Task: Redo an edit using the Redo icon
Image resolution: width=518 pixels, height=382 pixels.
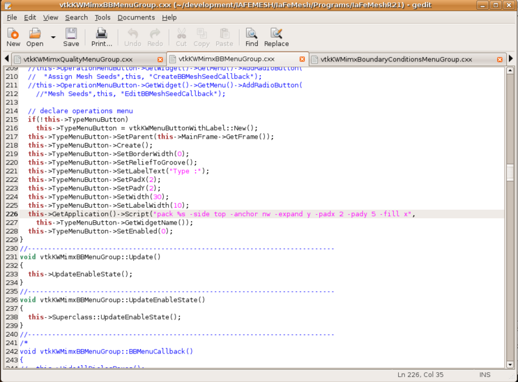Action: [155, 37]
